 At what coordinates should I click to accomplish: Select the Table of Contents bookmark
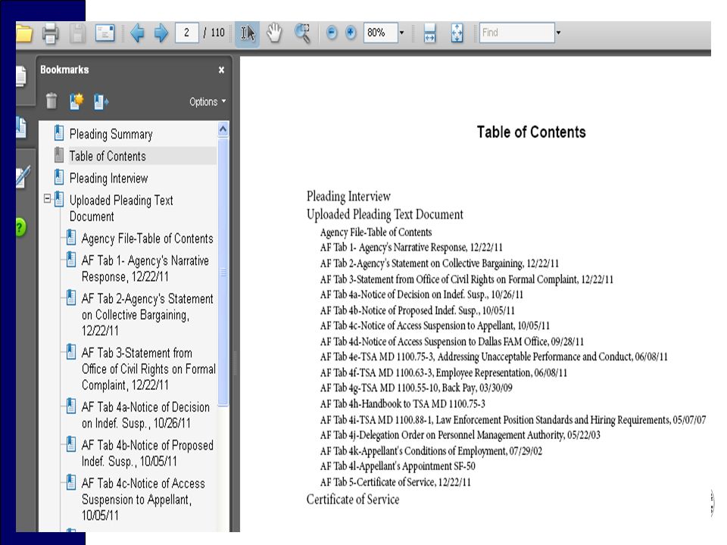click(x=108, y=156)
